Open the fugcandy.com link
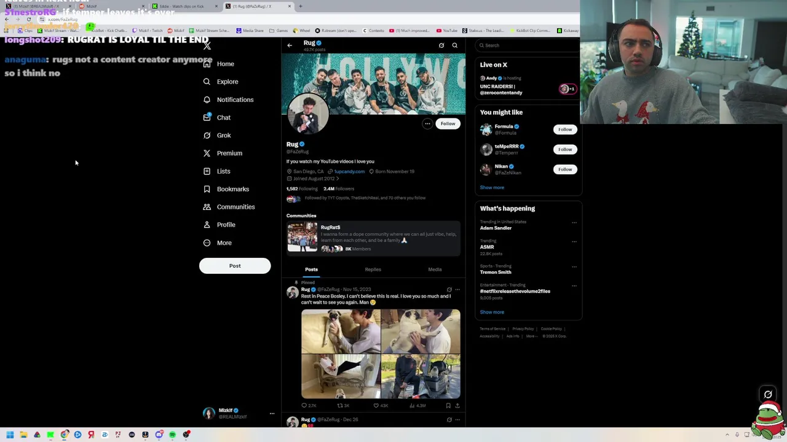The image size is (787, 442). 349,171
